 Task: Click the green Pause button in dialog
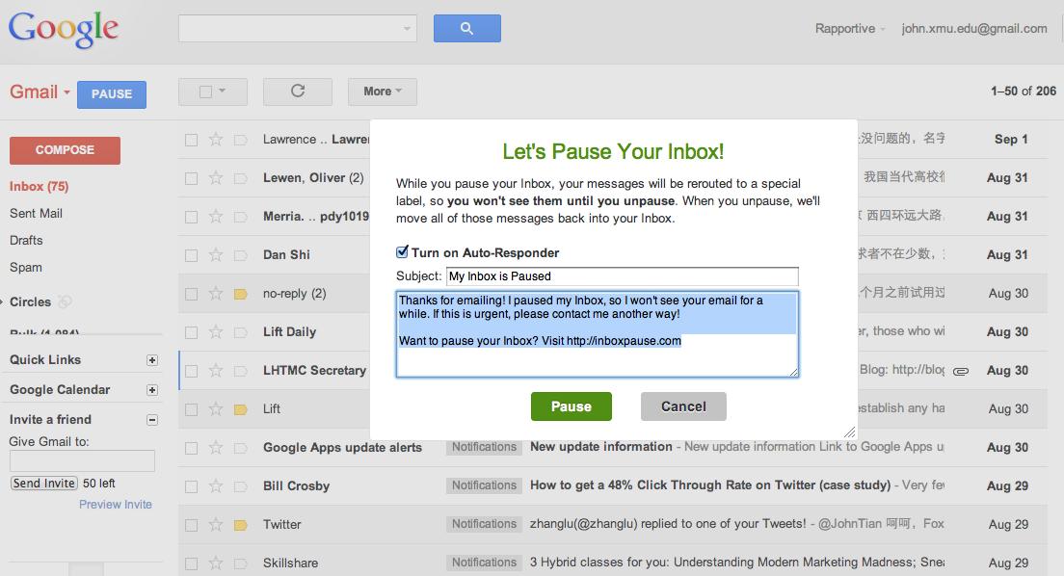[572, 406]
